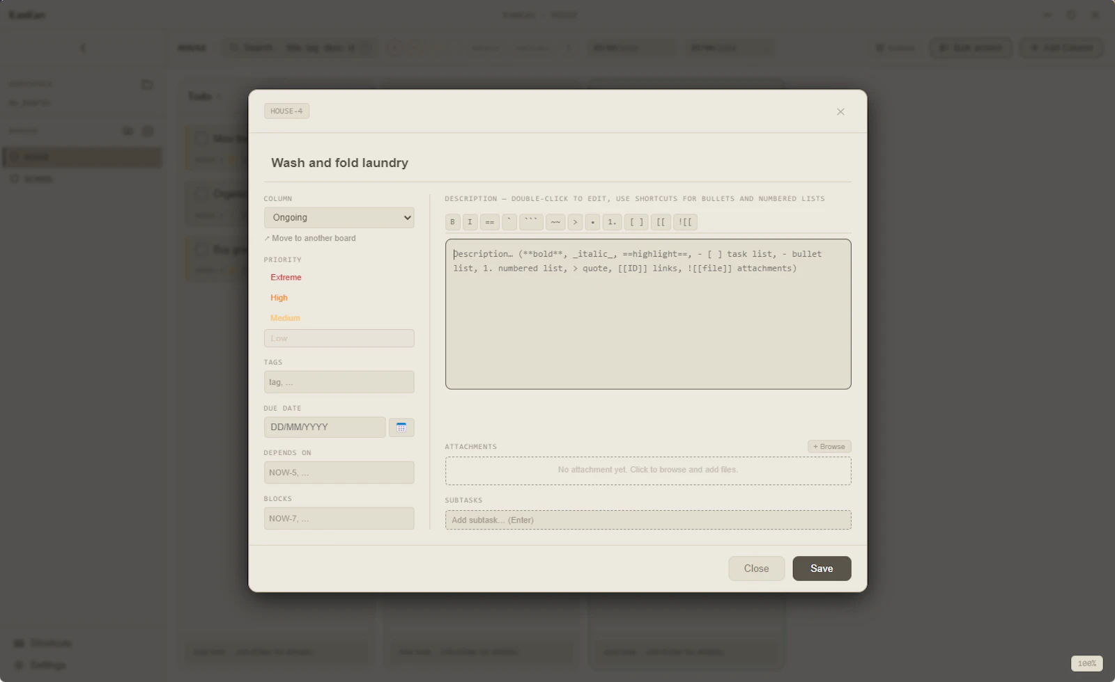This screenshot has width=1115, height=682.
Task: Insert a bullet list item
Action: [x=592, y=222]
